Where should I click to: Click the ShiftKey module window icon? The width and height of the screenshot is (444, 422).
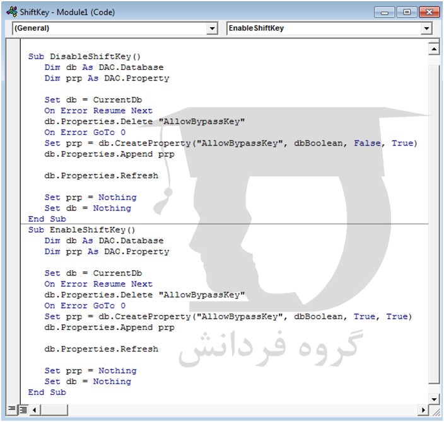click(12, 12)
